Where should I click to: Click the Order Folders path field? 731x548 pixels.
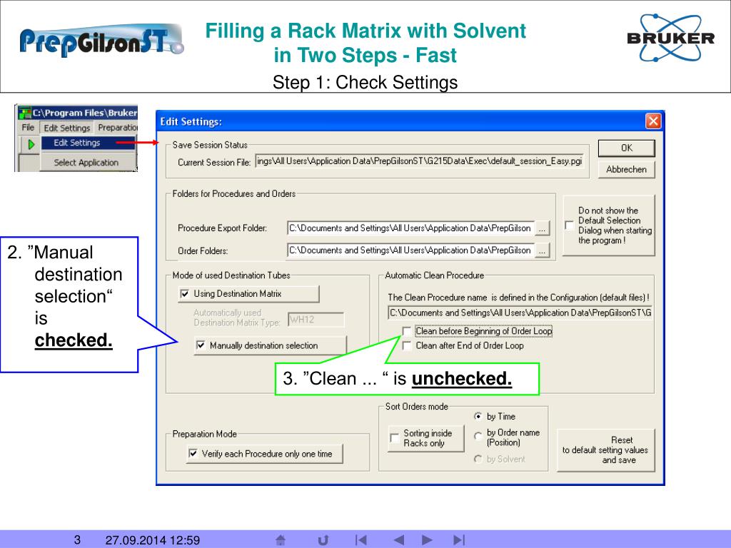pyautogui.click(x=410, y=250)
